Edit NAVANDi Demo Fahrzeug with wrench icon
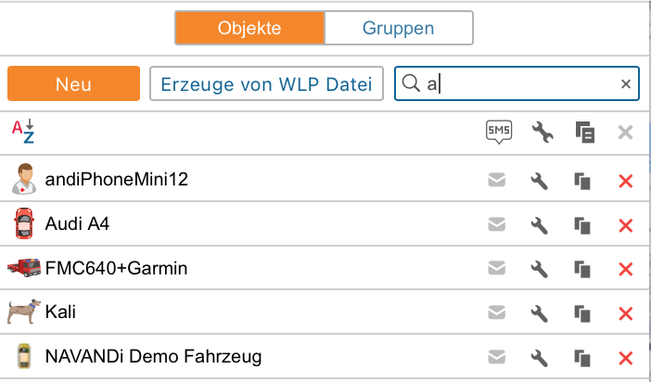Screen dimensions: 651x382 point(540,358)
